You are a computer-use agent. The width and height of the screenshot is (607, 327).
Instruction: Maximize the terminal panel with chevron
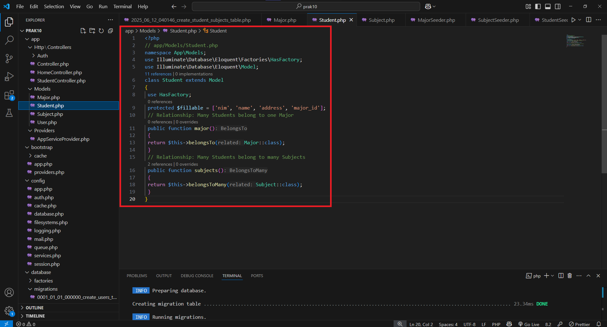point(588,276)
